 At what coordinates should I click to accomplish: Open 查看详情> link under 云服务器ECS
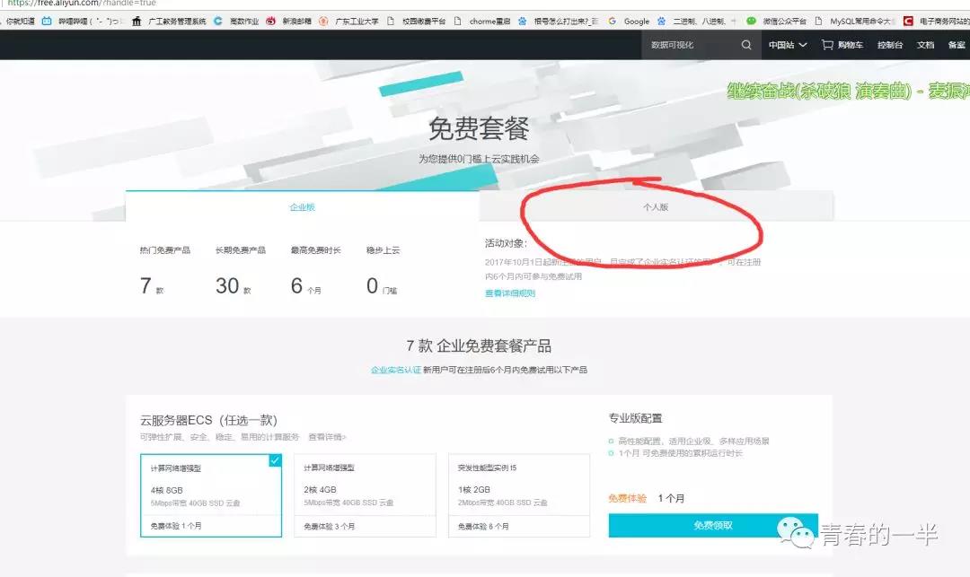327,437
